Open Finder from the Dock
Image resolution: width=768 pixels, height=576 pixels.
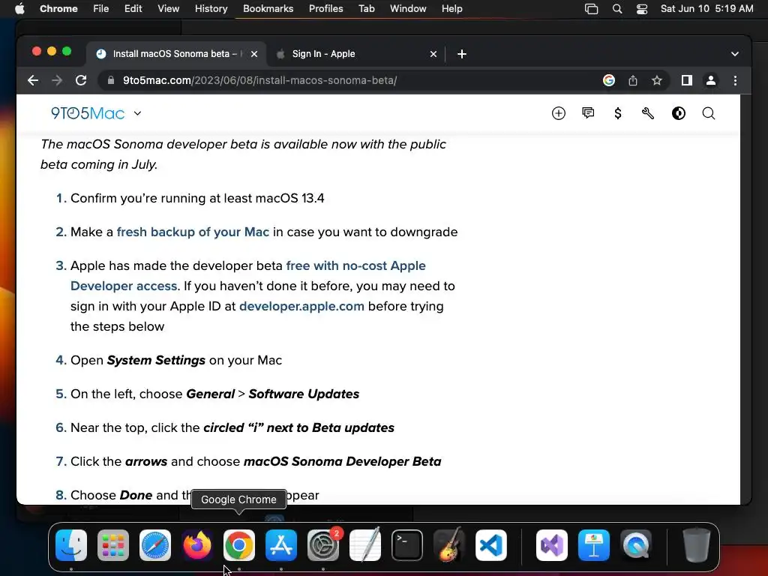coord(71,545)
